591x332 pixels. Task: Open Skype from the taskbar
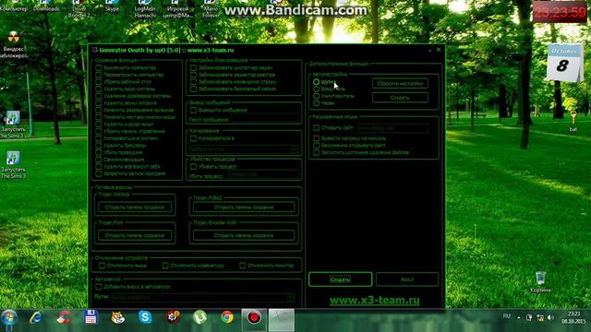(145, 317)
